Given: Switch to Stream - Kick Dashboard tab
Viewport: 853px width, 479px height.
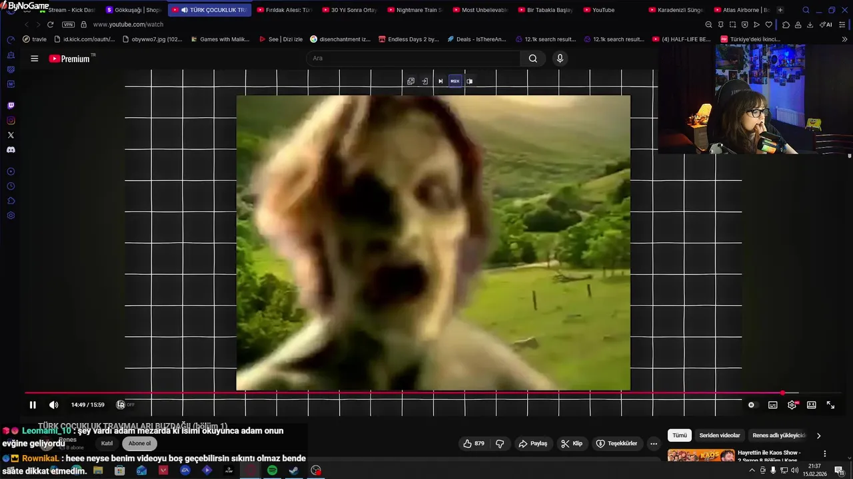Looking at the screenshot, I should pyautogui.click(x=69, y=10).
